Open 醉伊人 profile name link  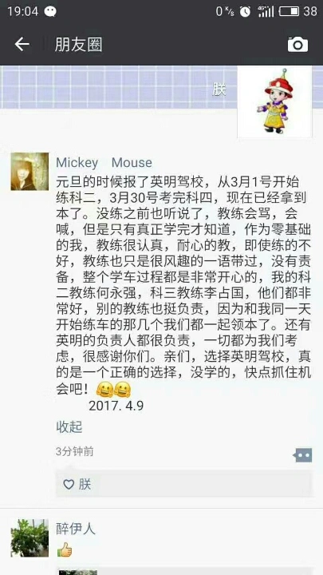coord(76,529)
